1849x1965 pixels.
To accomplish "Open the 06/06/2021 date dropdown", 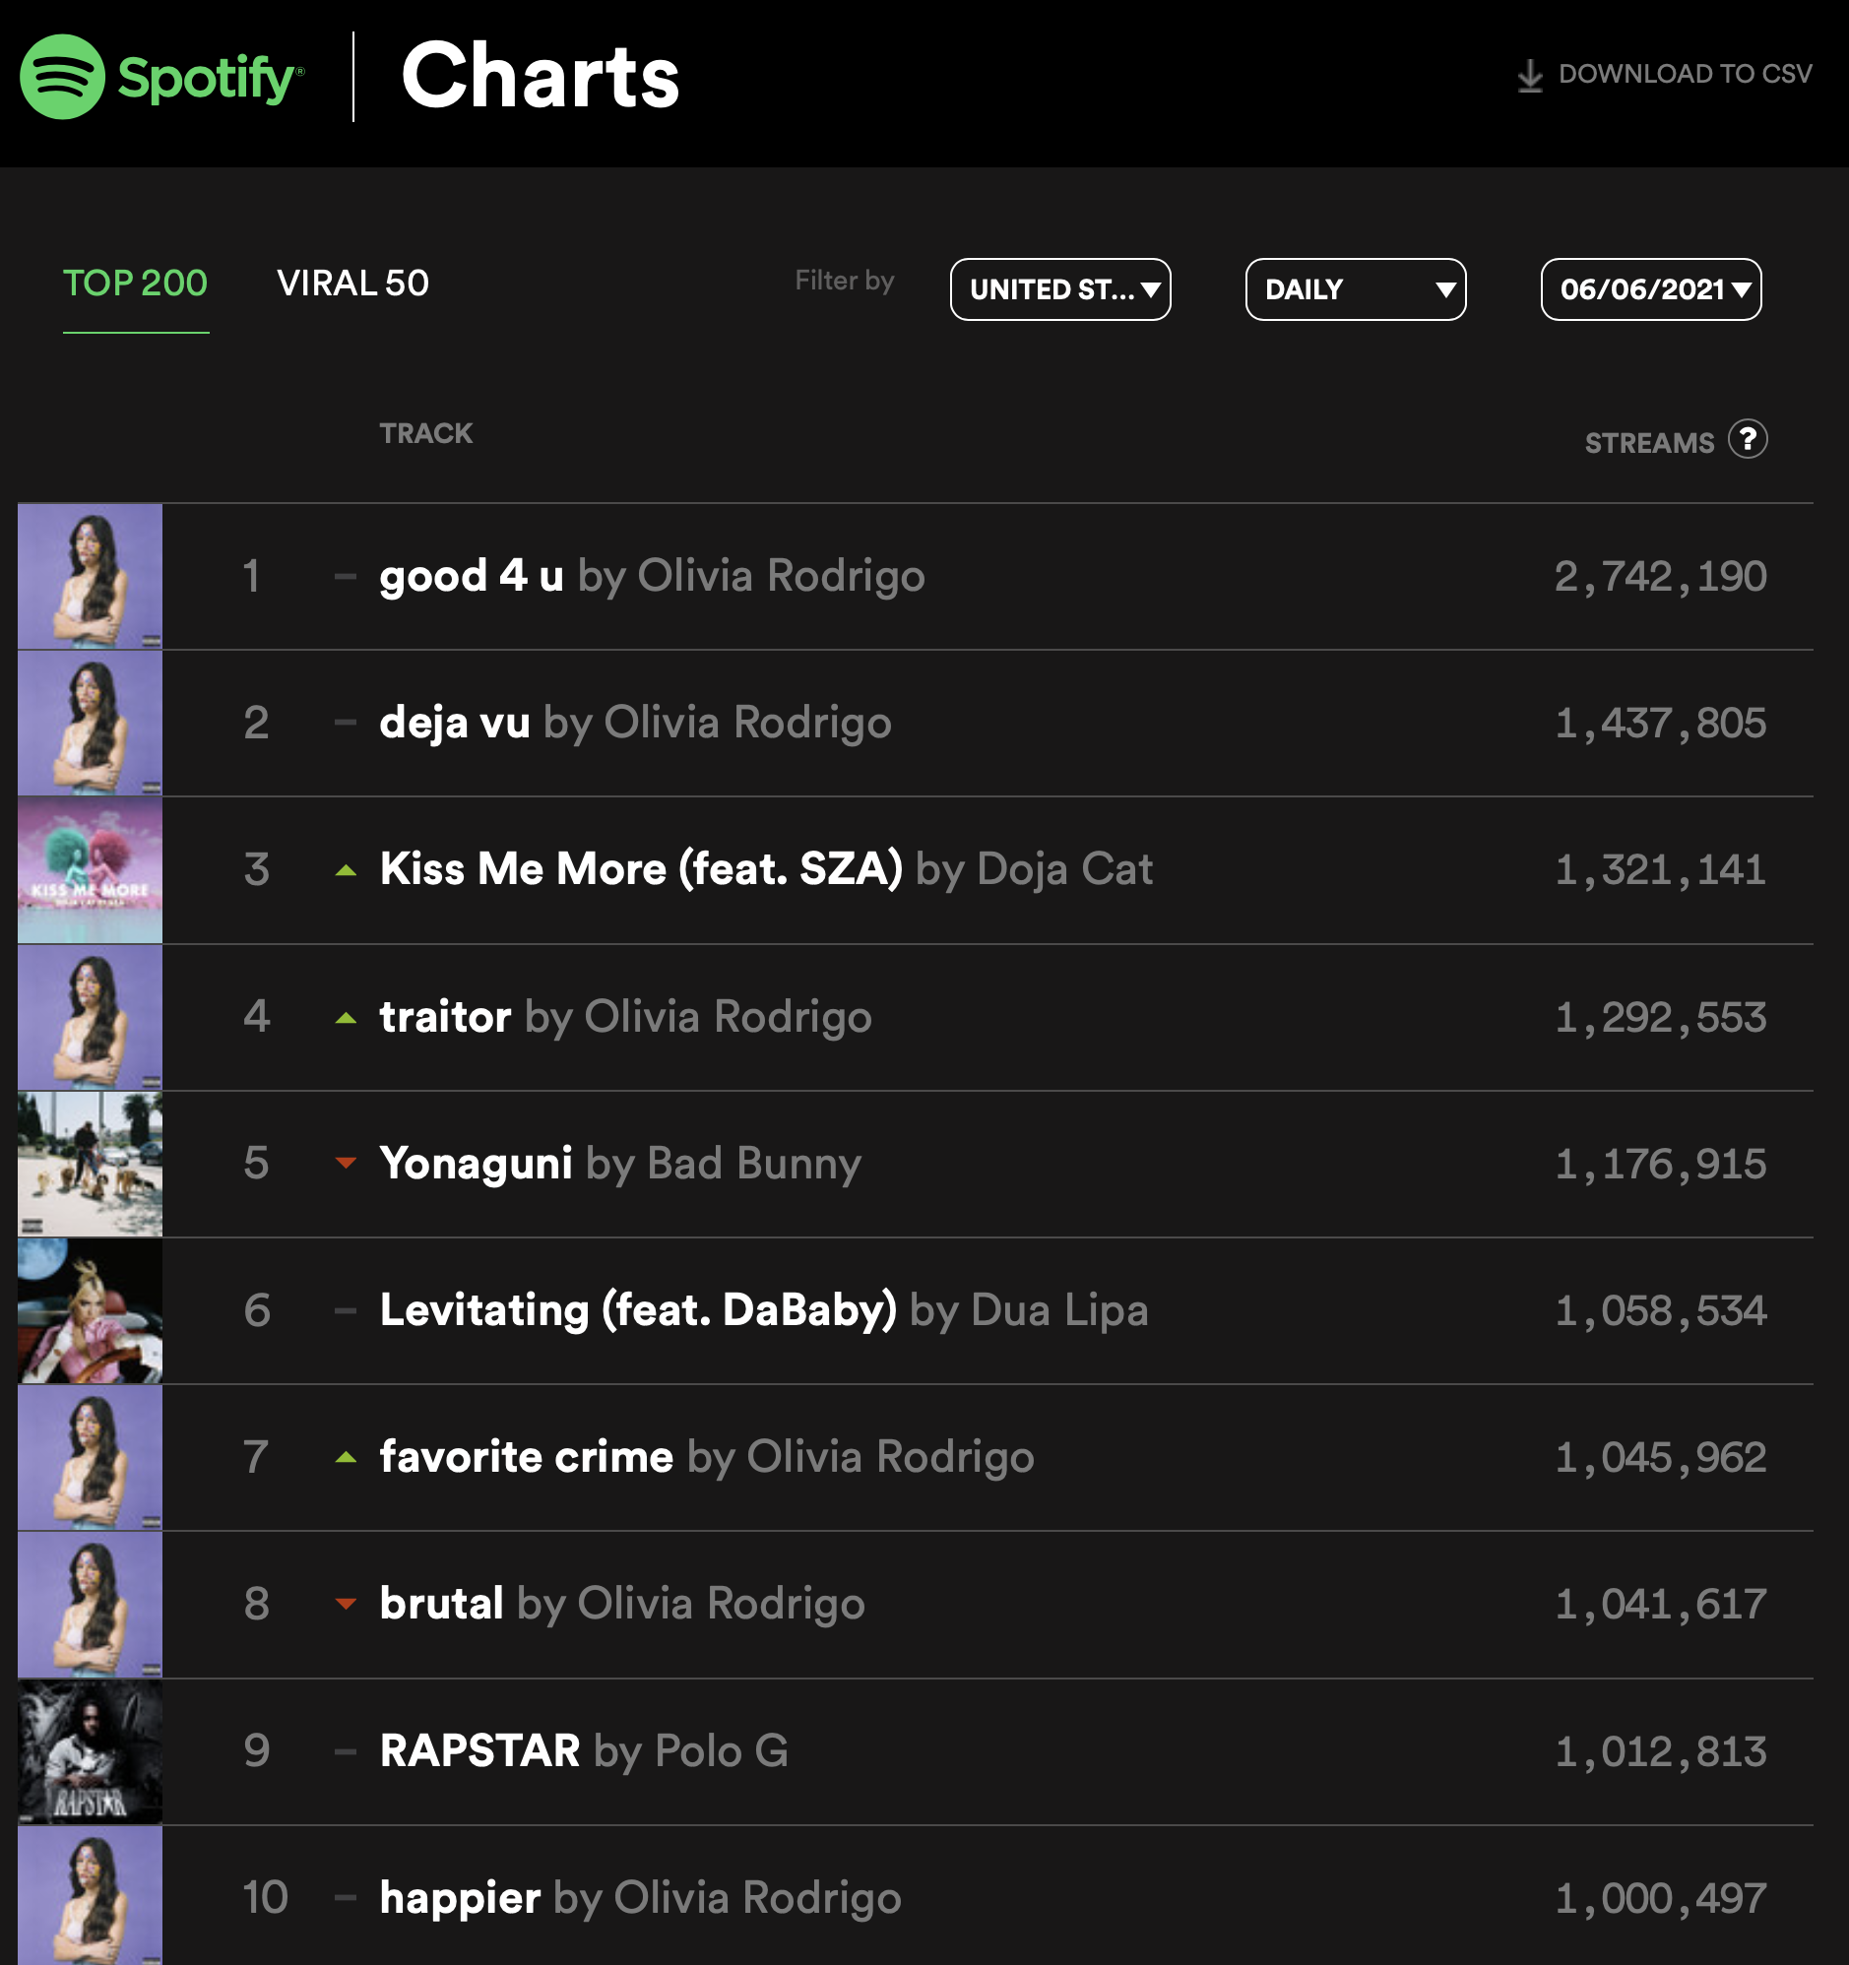I will 1650,289.
